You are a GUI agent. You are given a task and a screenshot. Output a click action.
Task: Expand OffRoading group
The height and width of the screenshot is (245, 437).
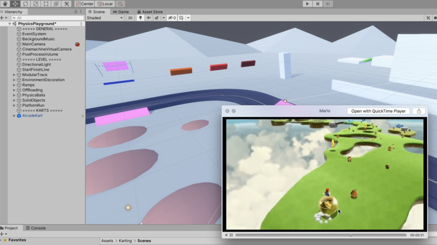(x=14, y=90)
